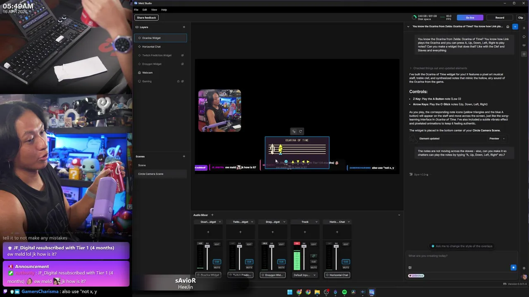Viewport: 529px width, 297px height.
Task: Open the audio waveform icon in right sidebar
Action: (x=524, y=45)
